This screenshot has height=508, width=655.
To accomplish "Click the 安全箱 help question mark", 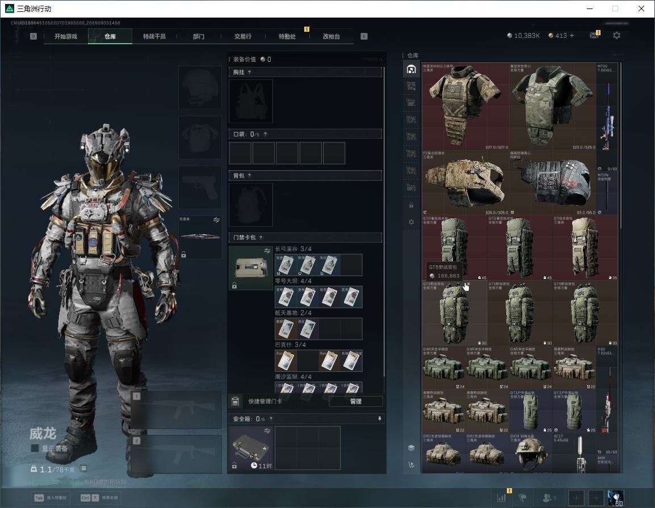I will (271, 418).
